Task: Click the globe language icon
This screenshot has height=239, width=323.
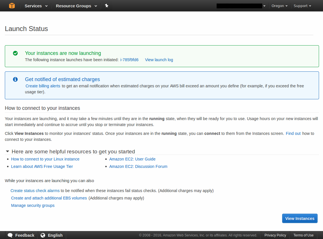Action: [43, 235]
